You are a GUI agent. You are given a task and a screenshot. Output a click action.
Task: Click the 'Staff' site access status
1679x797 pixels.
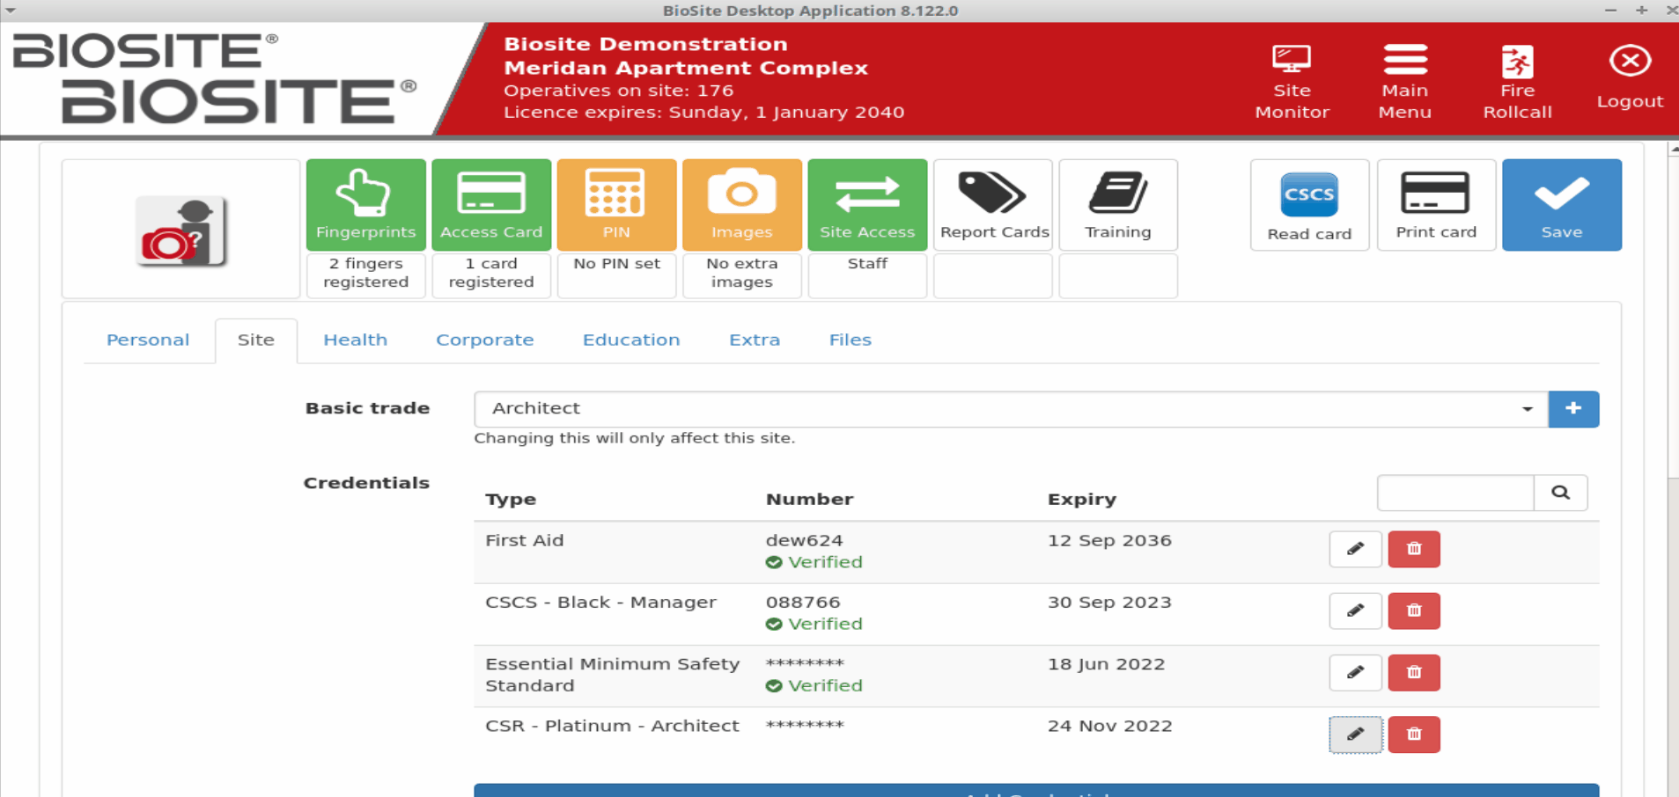click(x=867, y=275)
